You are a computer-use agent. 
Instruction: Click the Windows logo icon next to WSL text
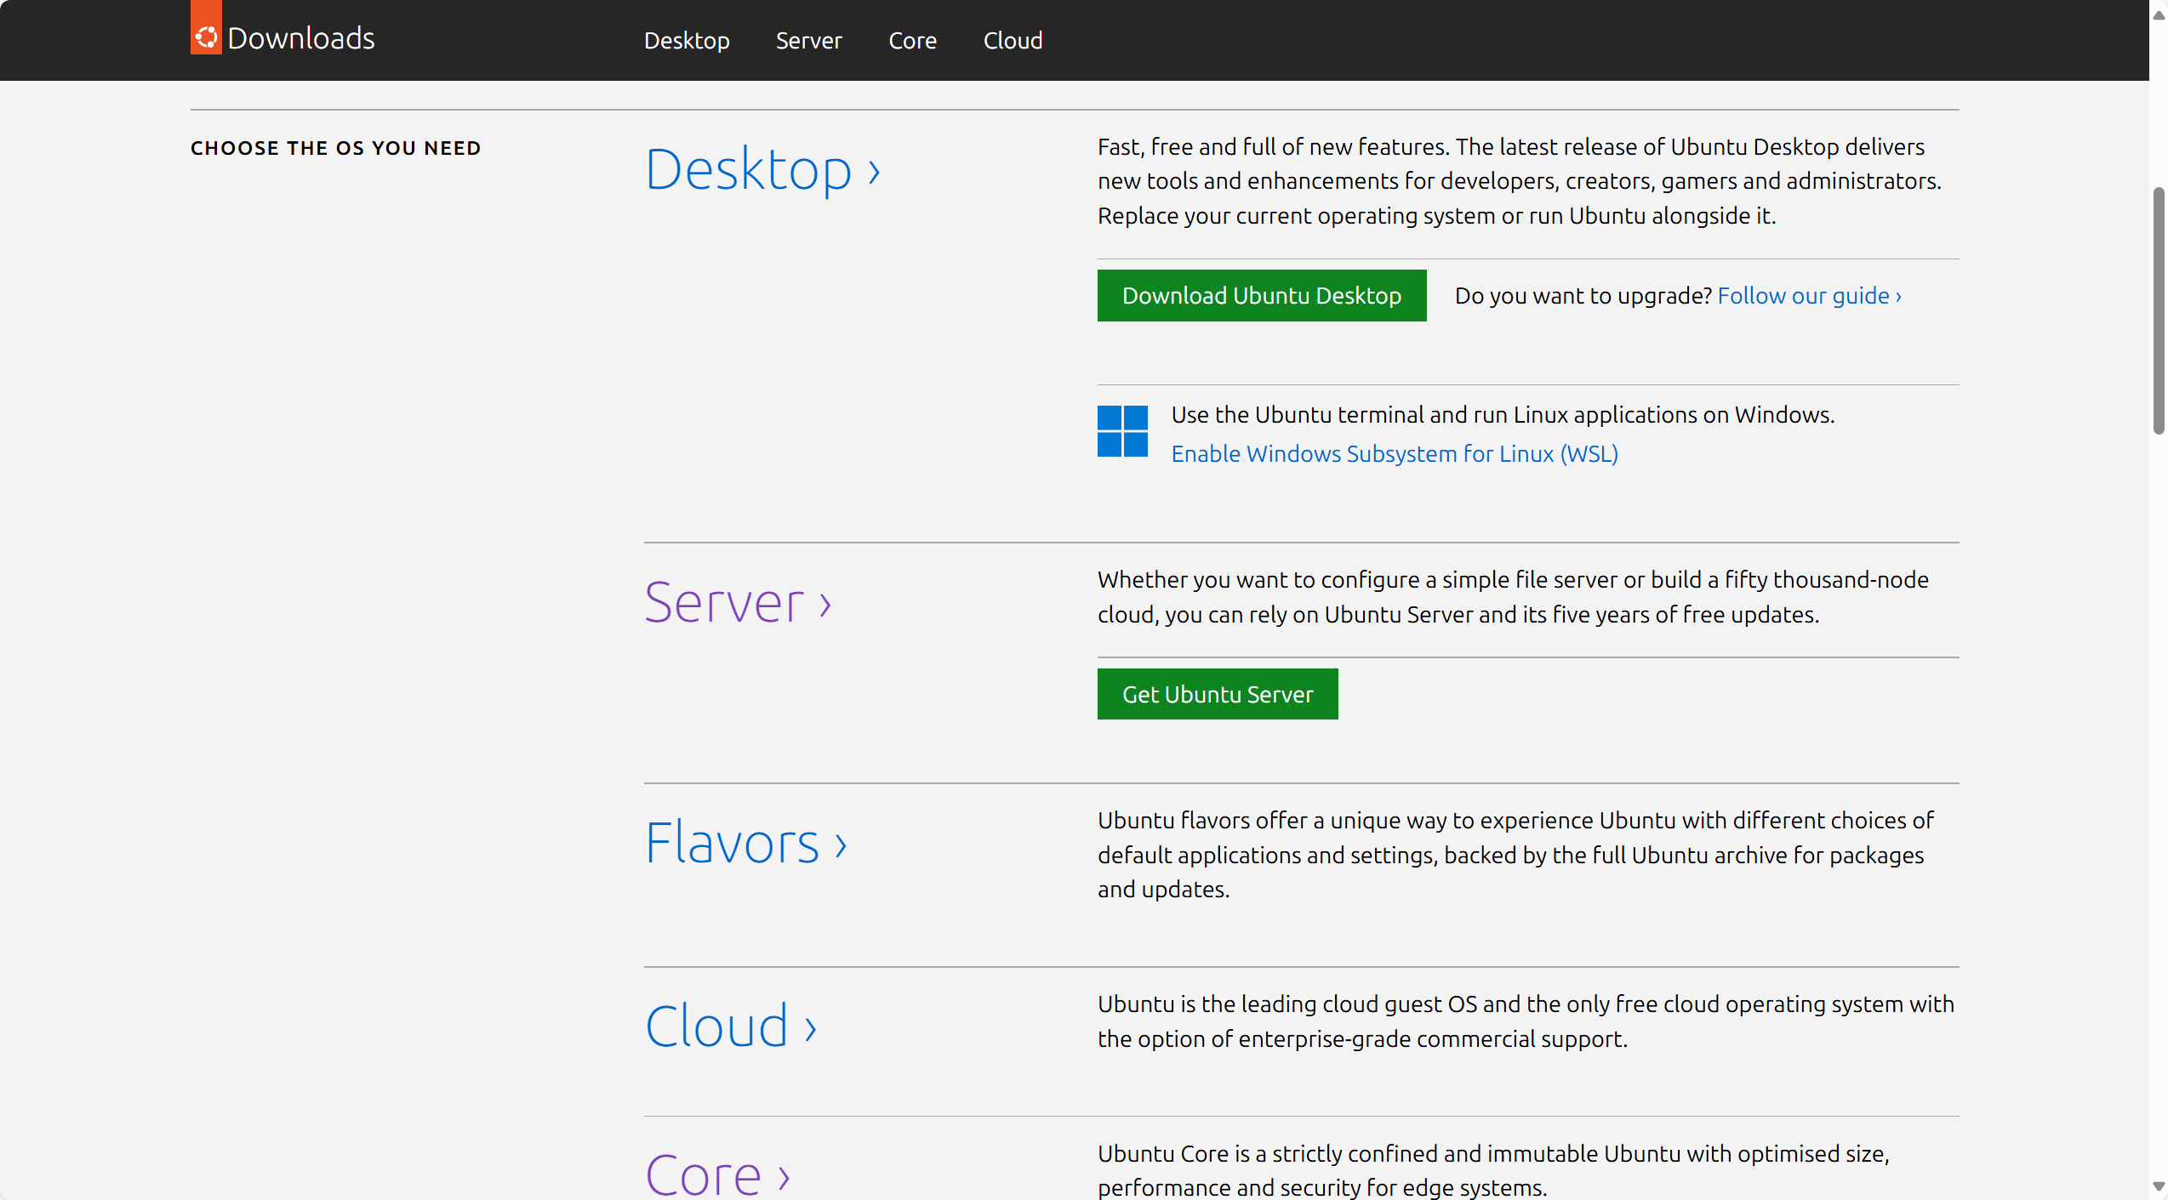coord(1122,432)
